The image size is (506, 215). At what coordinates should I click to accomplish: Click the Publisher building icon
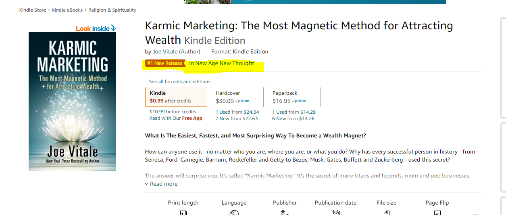click(285, 213)
